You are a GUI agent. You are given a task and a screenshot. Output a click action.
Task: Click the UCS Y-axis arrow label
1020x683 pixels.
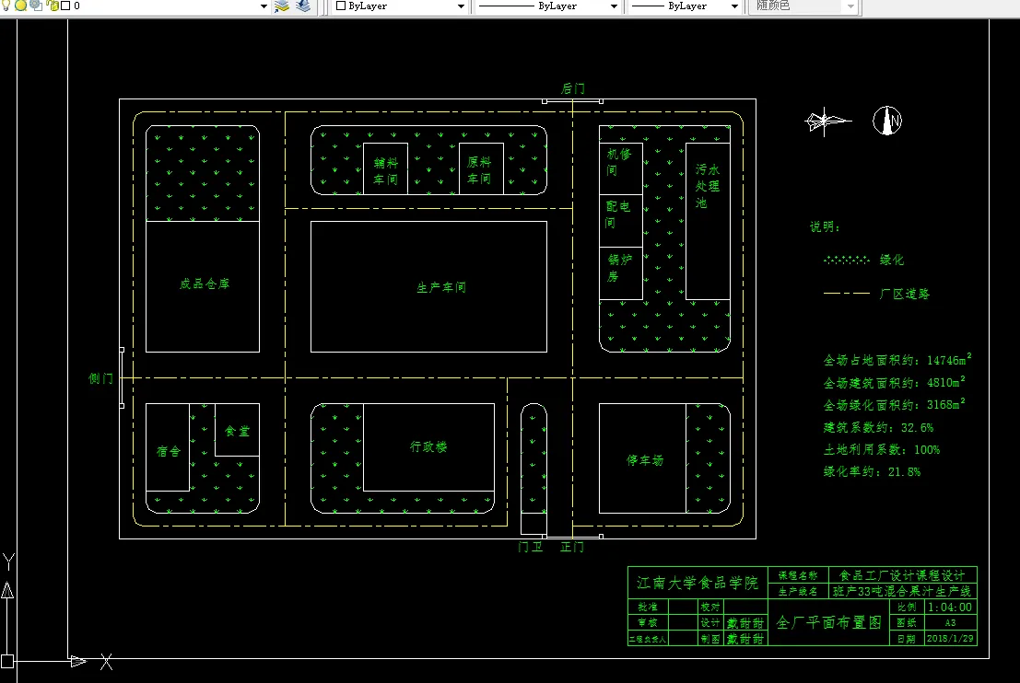[x=8, y=561]
